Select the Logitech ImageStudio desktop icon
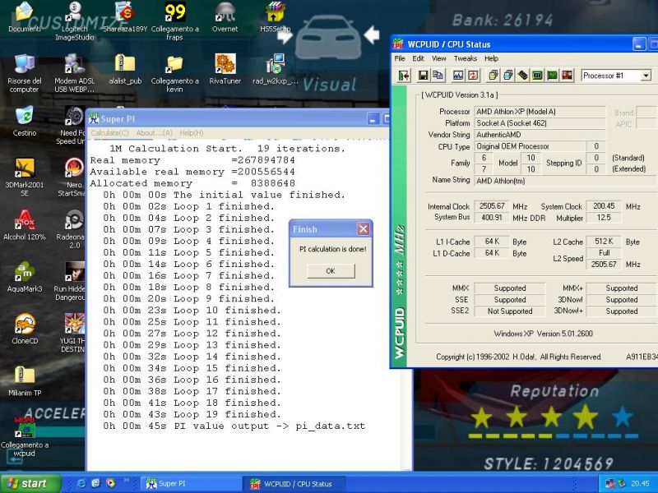 [x=75, y=22]
